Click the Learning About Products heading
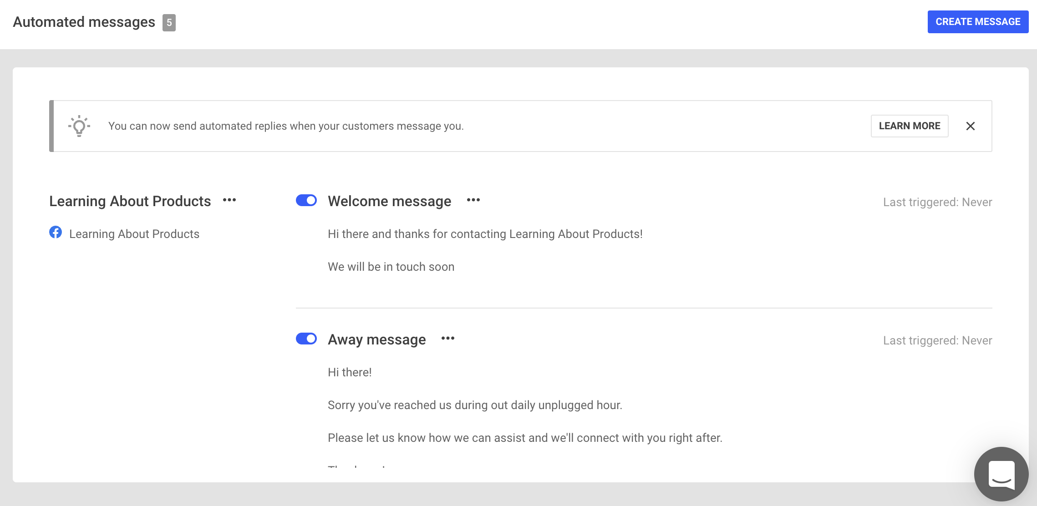This screenshot has width=1037, height=506. pyautogui.click(x=130, y=201)
